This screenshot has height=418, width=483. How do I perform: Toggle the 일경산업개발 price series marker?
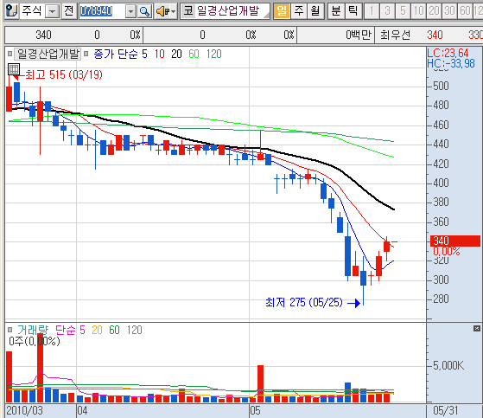(10, 54)
